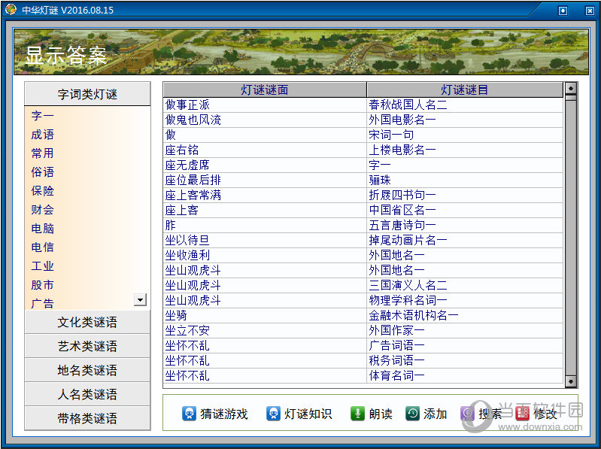Click the 字词类灯谜 header button

pyautogui.click(x=87, y=94)
